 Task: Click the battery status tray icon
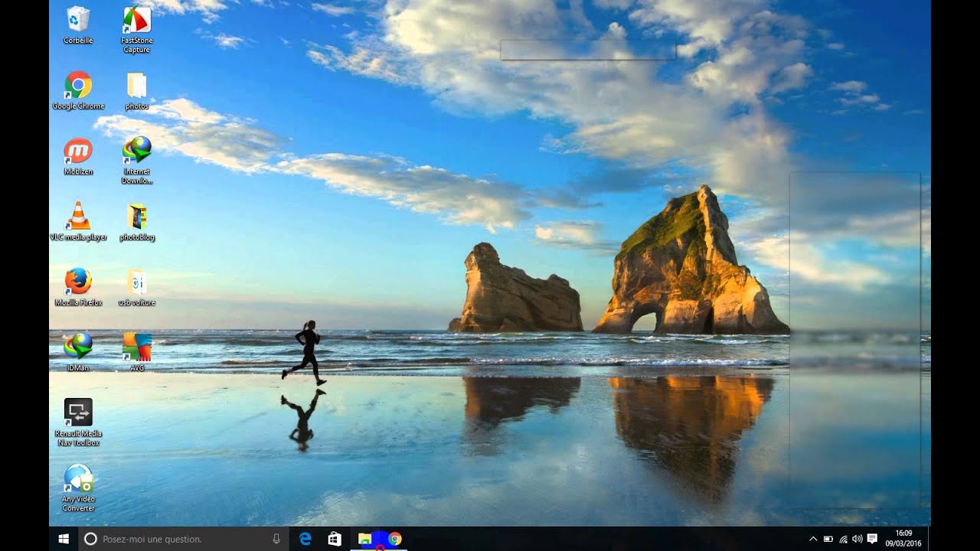pos(828,539)
